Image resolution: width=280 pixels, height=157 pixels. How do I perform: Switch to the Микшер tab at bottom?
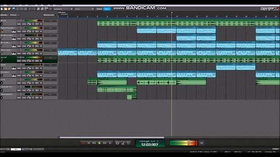[27, 149]
